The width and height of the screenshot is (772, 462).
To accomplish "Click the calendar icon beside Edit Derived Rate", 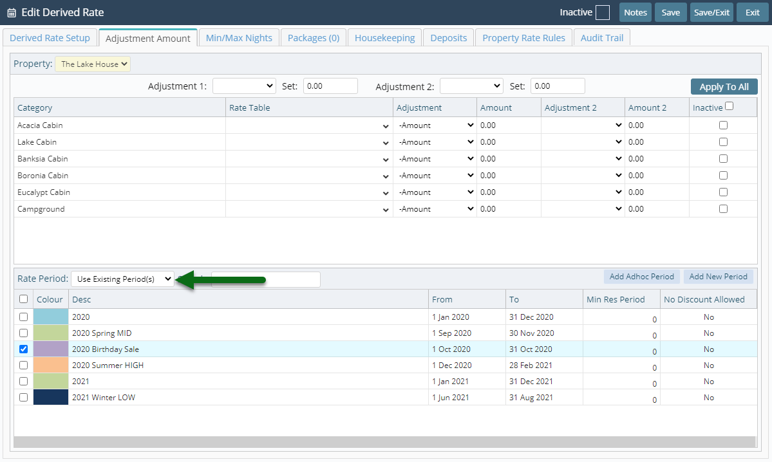I will click(x=12, y=13).
